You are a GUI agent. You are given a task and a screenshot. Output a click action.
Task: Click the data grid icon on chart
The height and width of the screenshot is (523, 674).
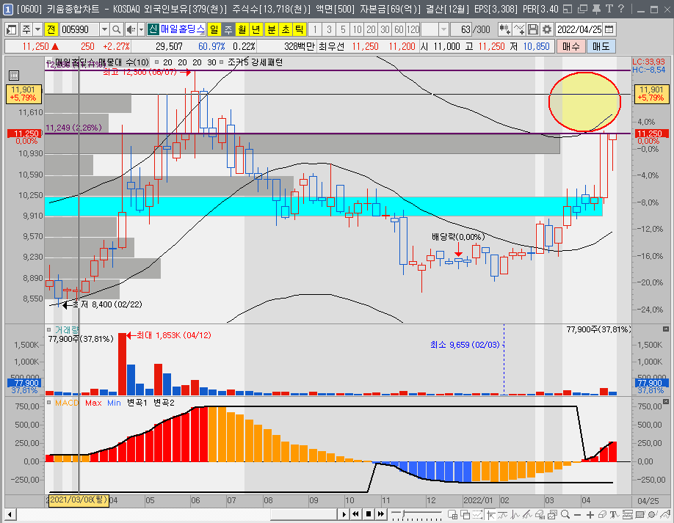14,76
